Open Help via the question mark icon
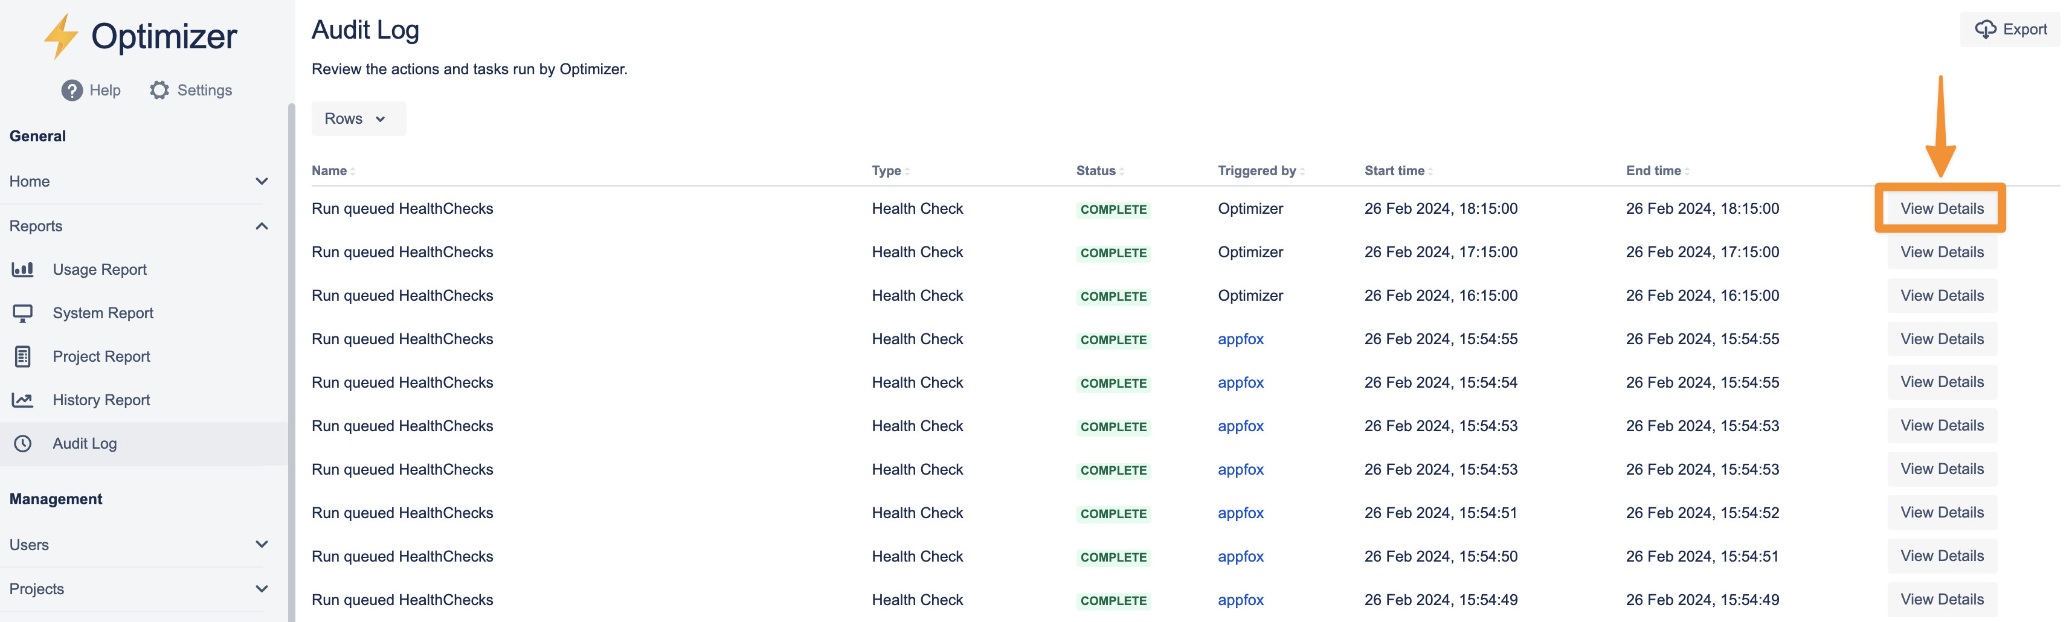This screenshot has width=2072, height=622. click(72, 90)
